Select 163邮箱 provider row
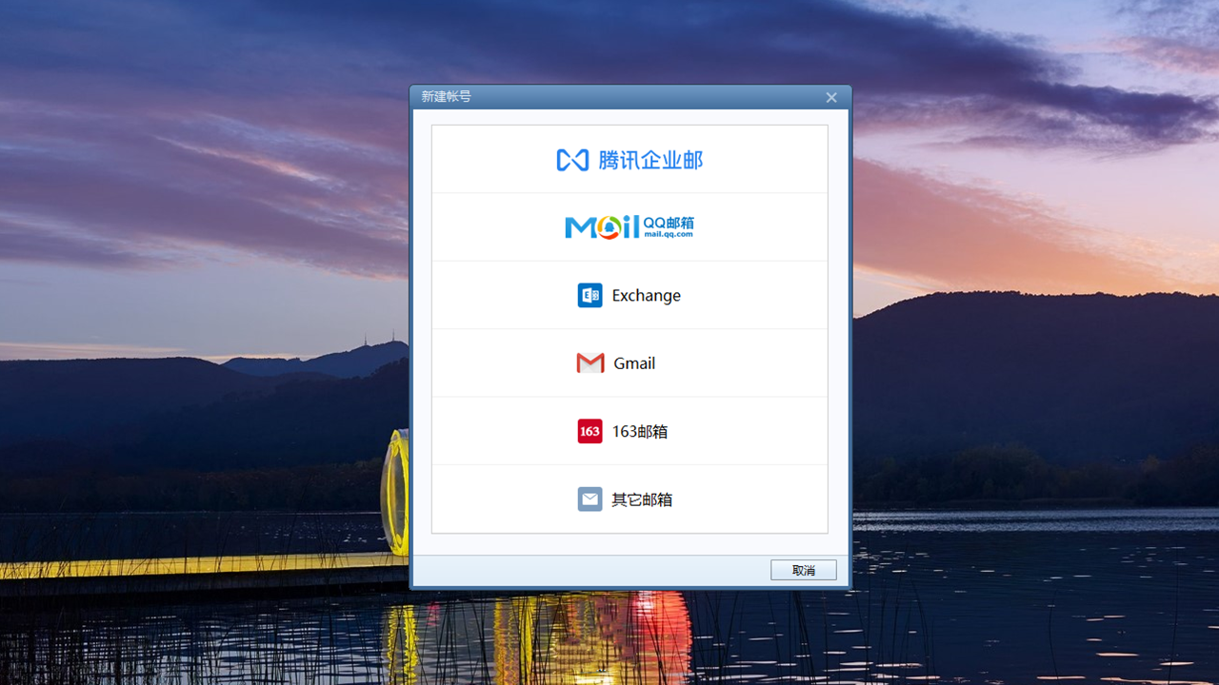 pos(629,431)
